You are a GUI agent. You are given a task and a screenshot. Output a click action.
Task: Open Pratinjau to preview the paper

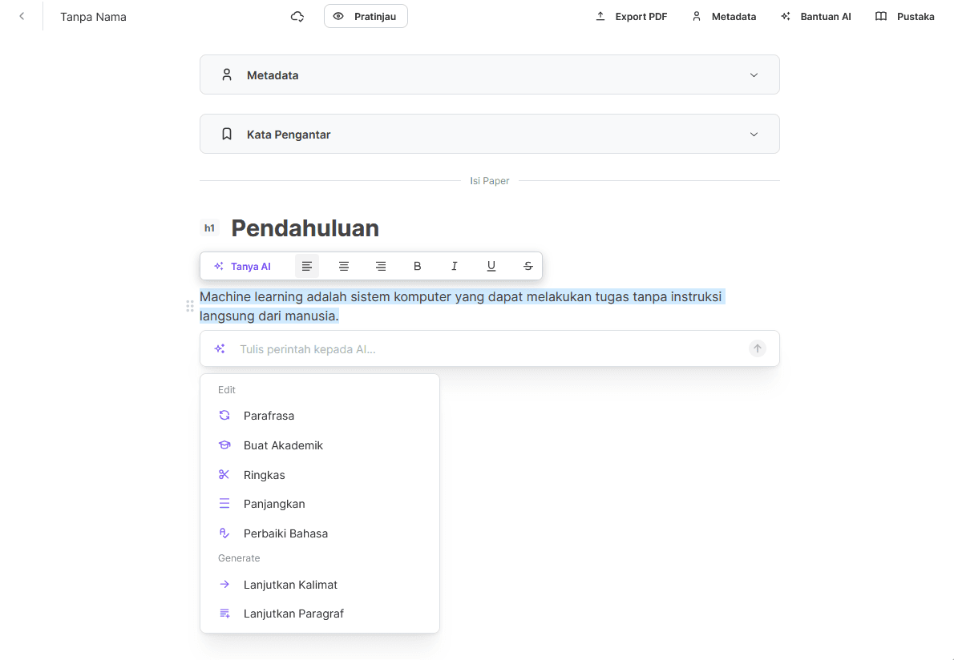pyautogui.click(x=366, y=15)
